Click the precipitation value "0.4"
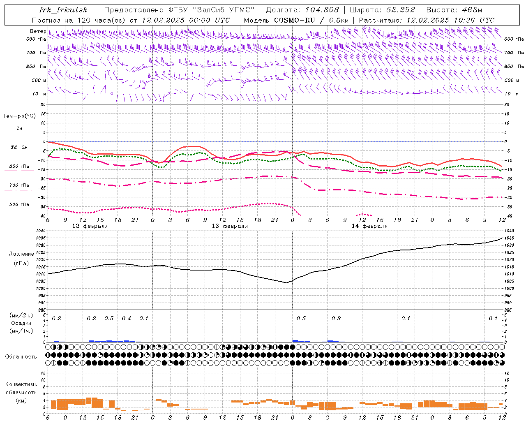This screenshot has height=421, width=526. [127, 319]
